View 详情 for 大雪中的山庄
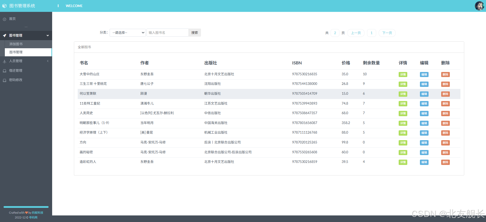Screen dimensions: 486x222 pos(403,75)
